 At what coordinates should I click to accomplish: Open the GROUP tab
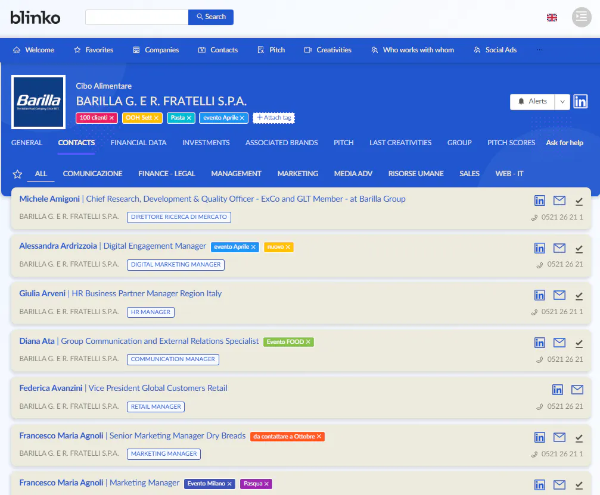pos(459,142)
